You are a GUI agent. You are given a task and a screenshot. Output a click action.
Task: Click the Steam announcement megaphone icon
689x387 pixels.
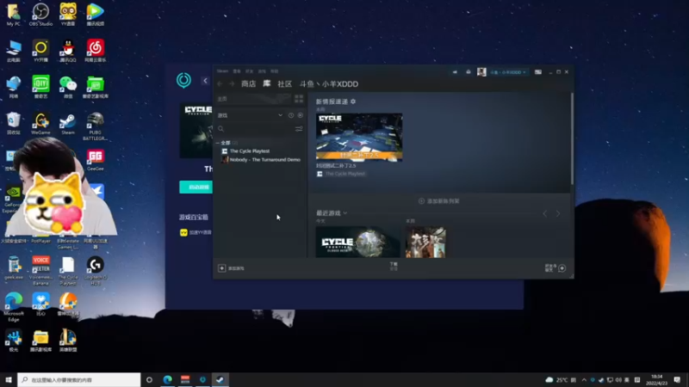coord(455,72)
